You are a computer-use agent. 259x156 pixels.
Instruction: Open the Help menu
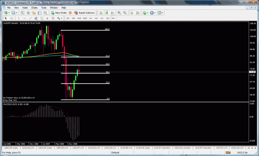point(63,8)
